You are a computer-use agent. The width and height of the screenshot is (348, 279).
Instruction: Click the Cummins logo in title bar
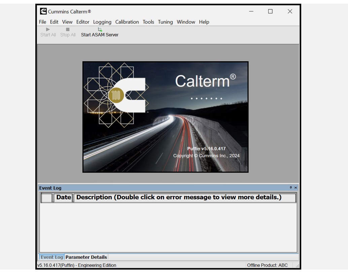pyautogui.click(x=43, y=11)
